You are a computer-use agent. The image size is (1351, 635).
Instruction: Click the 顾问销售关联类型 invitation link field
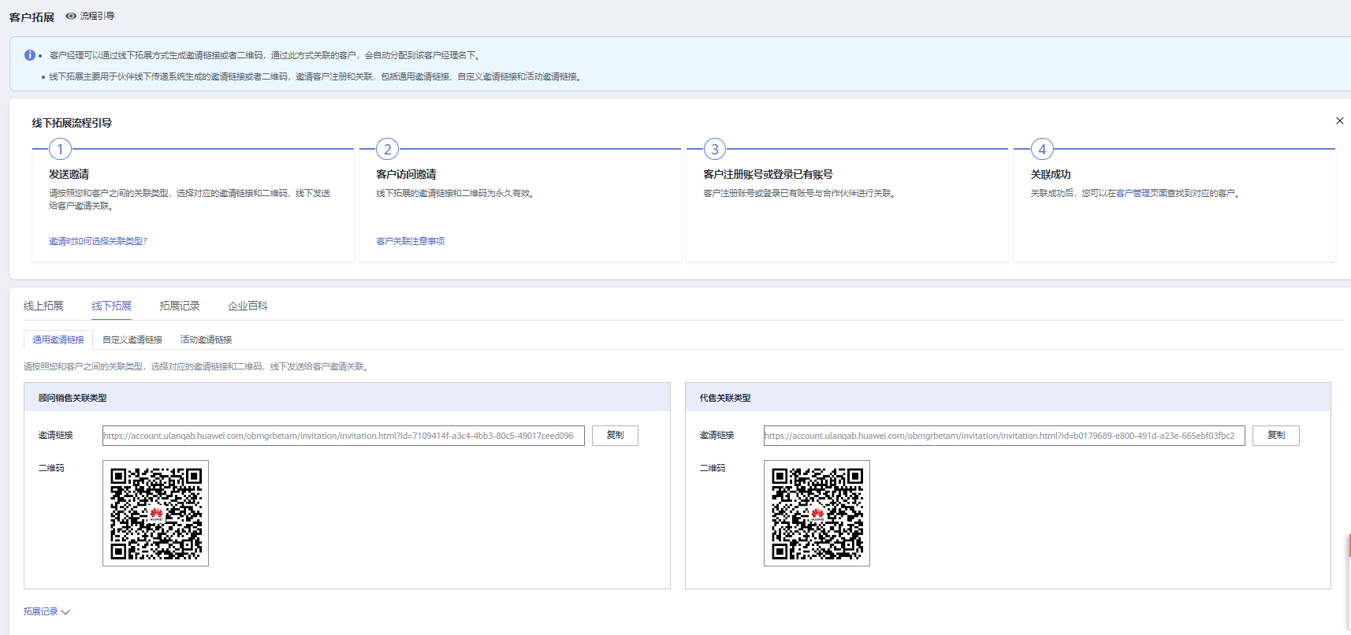coord(344,436)
